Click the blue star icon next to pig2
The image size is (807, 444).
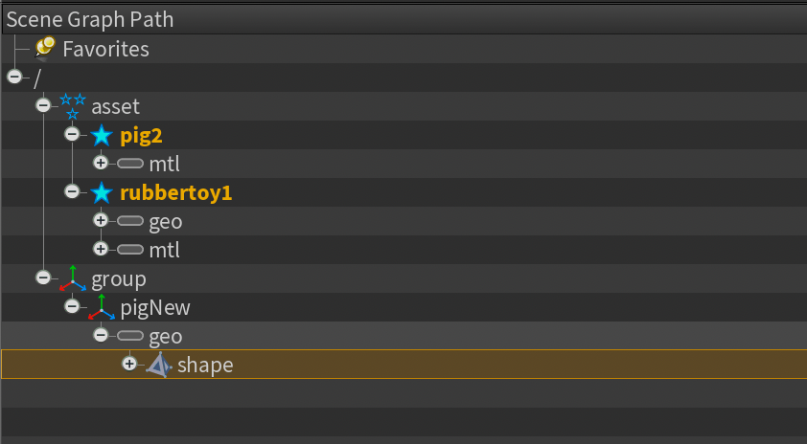(x=102, y=136)
